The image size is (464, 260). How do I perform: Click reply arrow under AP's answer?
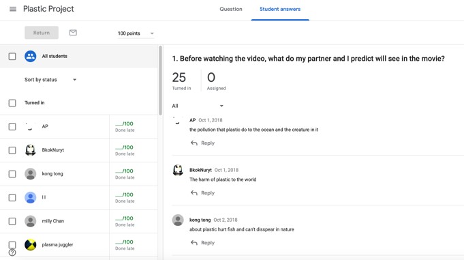[x=194, y=143]
